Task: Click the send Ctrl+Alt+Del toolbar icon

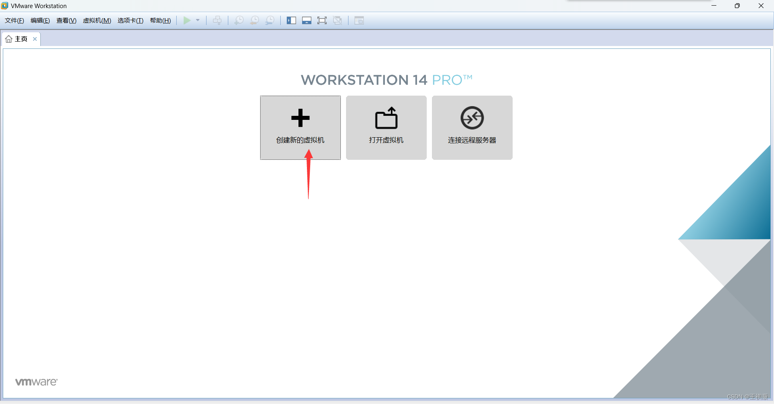Action: (x=217, y=20)
